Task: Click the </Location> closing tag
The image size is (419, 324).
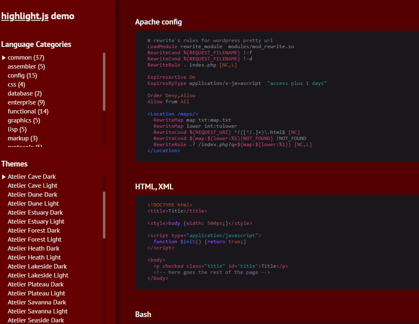Action: pos(164,151)
